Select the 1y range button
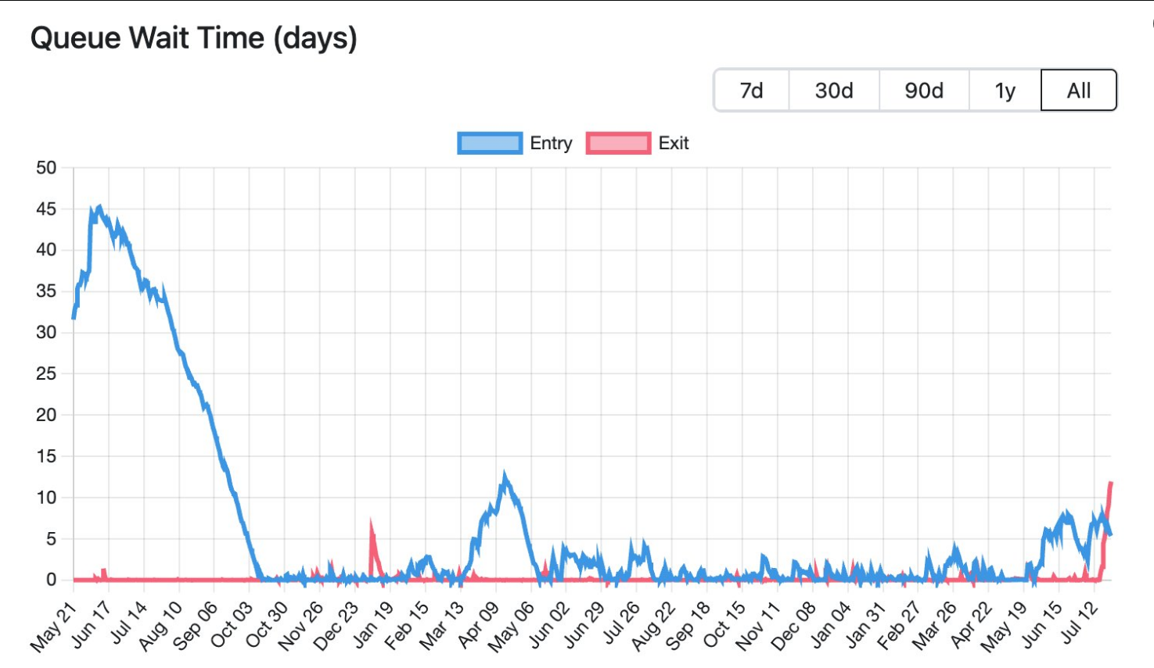 [x=1005, y=91]
